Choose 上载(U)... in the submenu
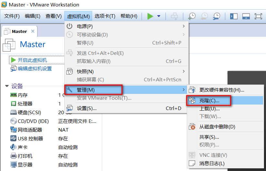 [226, 108]
